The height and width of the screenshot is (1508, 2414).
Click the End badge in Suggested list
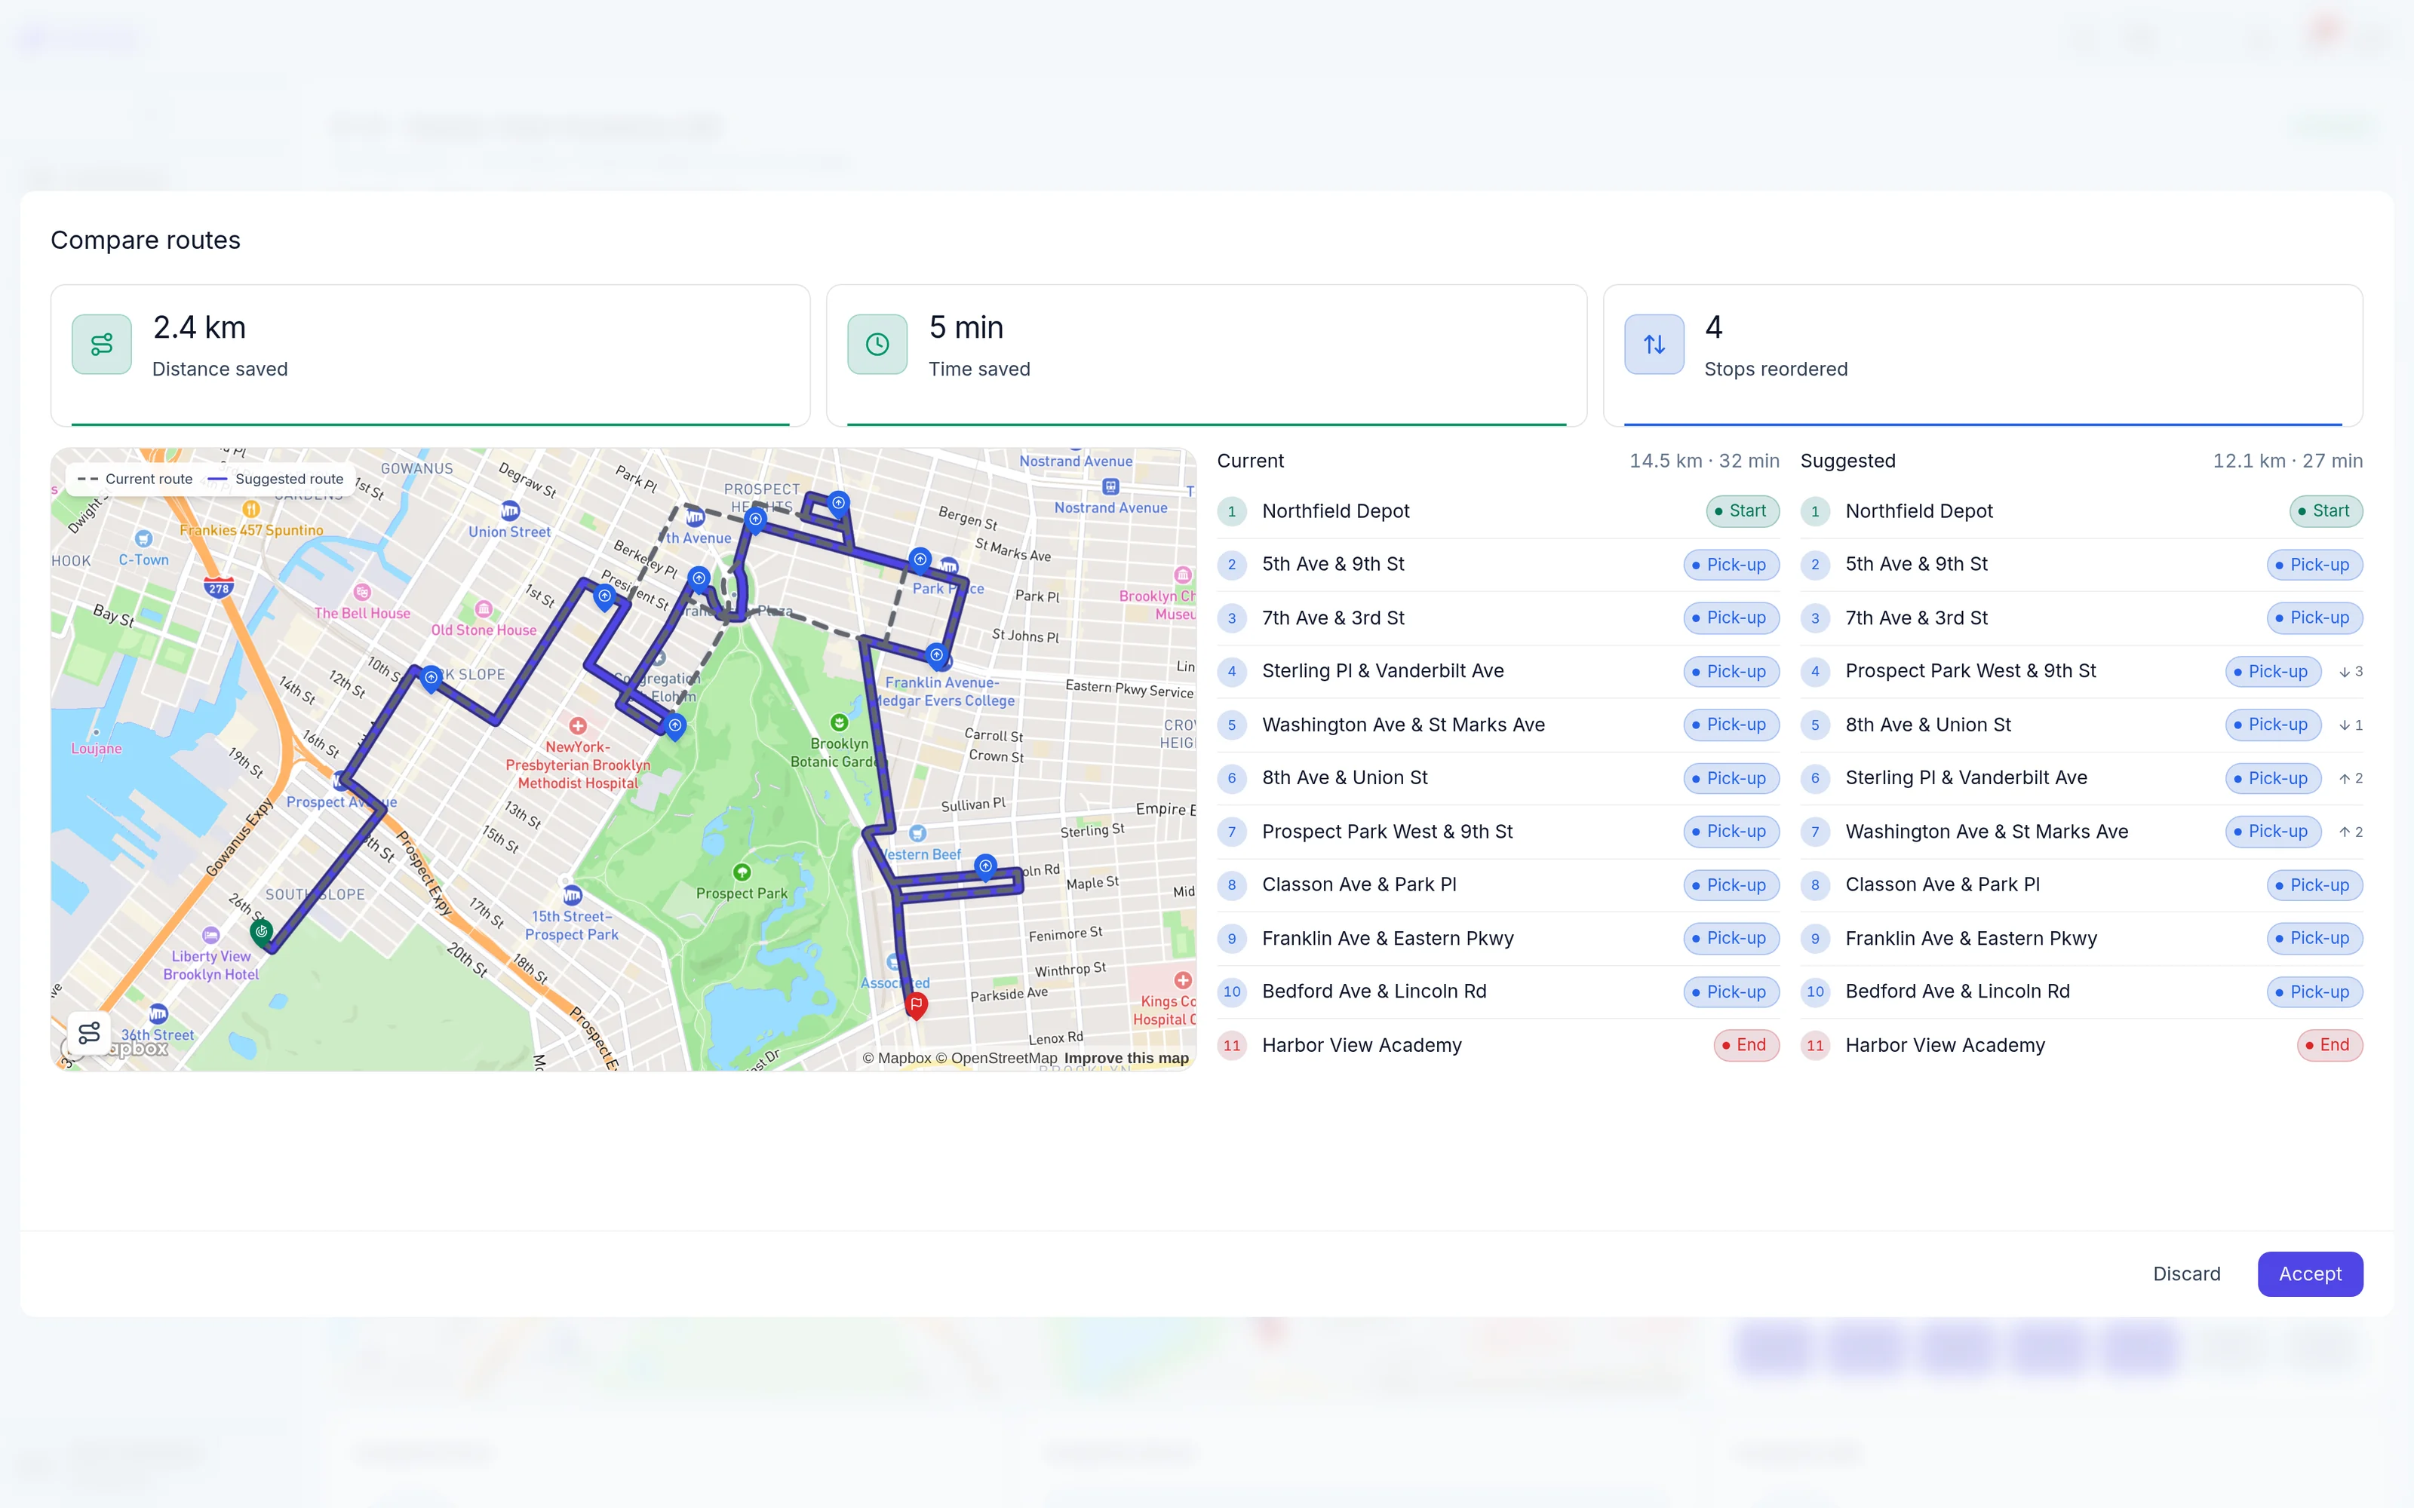point(2330,1045)
